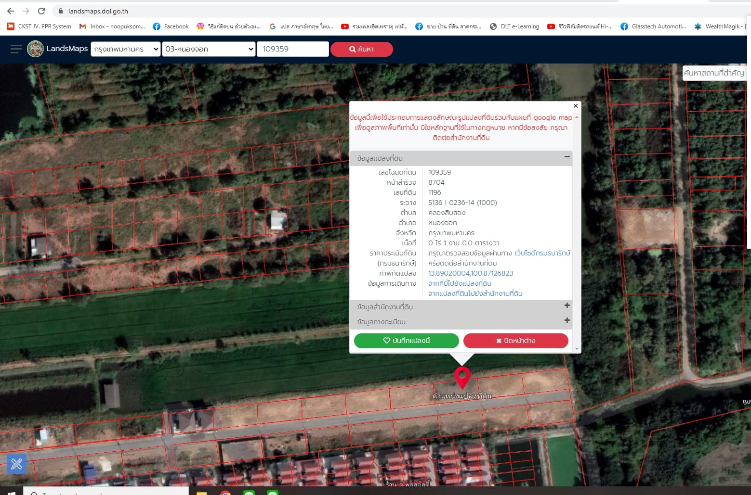Screen dimensions: 751x495
Task: Click the LandsMaps round logo
Action: (35, 49)
